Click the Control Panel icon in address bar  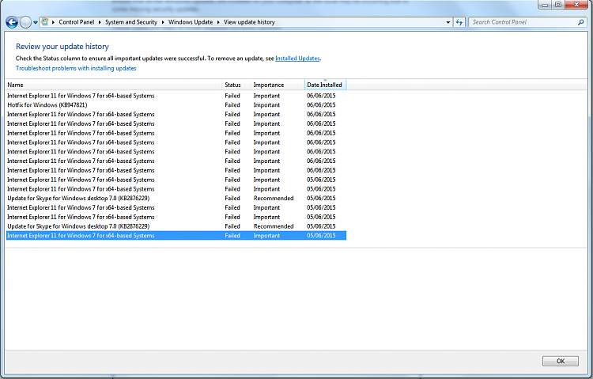pos(44,22)
